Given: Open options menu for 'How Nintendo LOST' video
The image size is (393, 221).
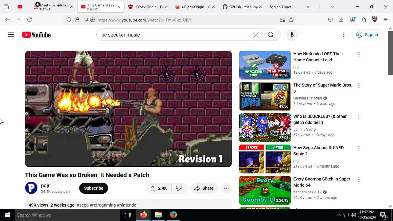Looking at the screenshot, I should click(x=359, y=54).
